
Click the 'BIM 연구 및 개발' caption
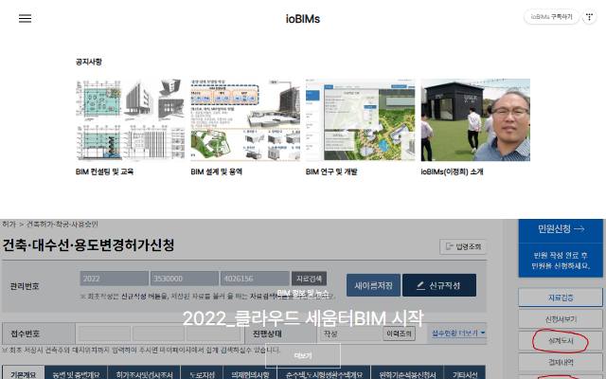coord(331,171)
